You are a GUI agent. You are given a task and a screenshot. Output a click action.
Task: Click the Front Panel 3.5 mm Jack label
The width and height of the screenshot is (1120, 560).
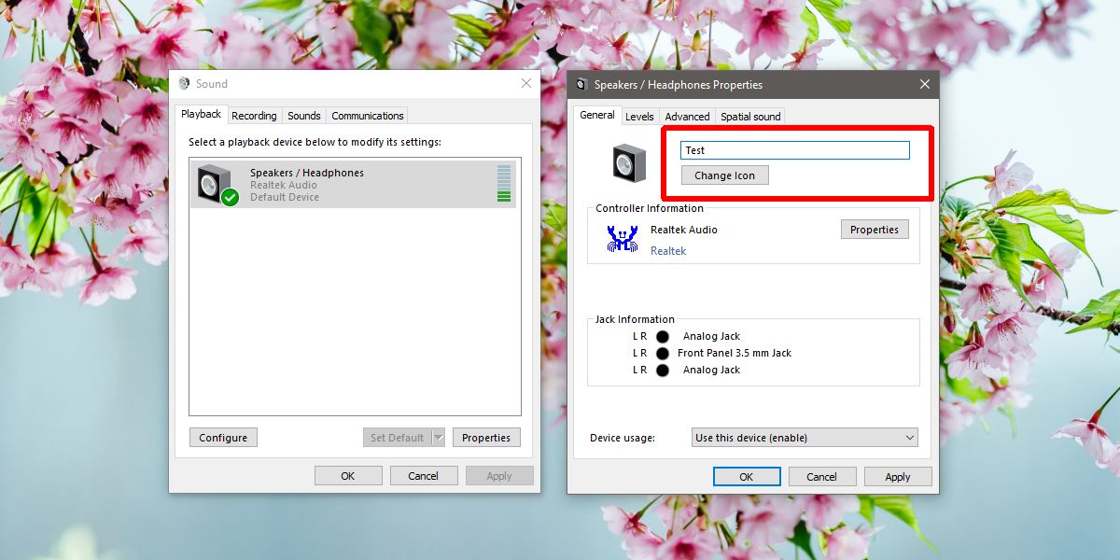point(735,353)
